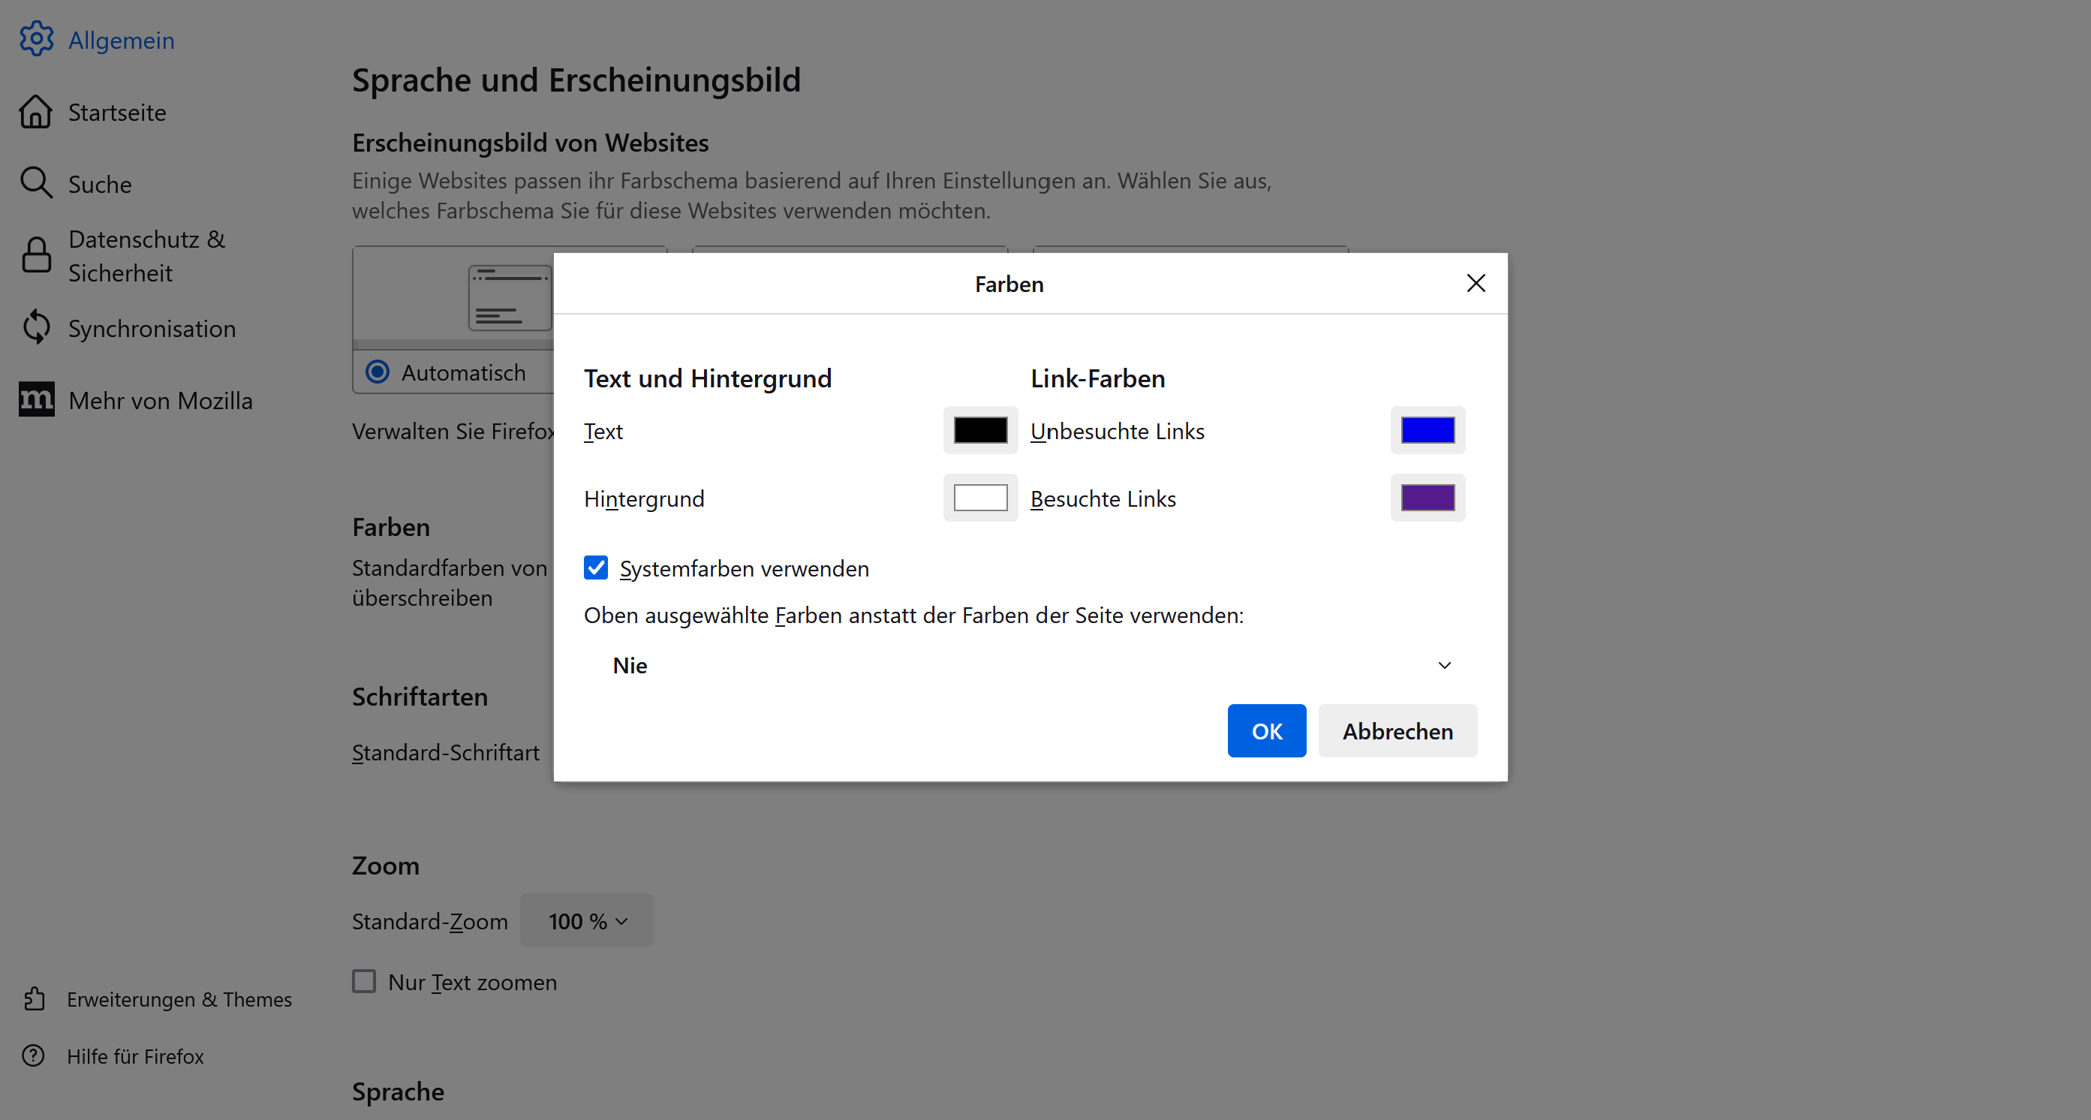Open the Standard-Zoom 100 % dropdown
This screenshot has height=1120, width=2091.
coord(587,920)
